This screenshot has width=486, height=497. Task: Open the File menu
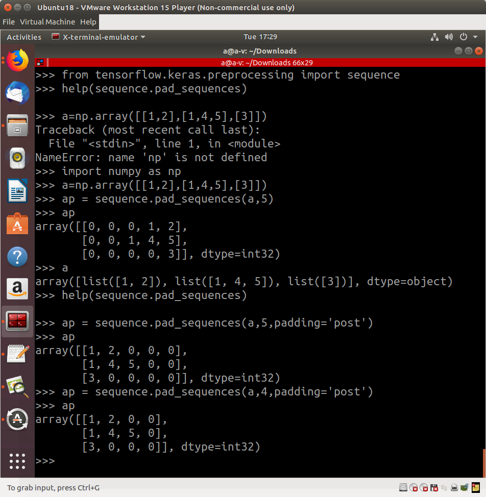[x=8, y=22]
